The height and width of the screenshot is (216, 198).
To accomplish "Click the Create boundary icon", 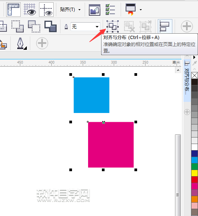I will (51, 26).
